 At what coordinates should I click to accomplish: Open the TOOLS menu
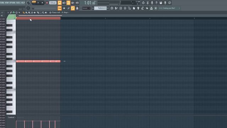point(18,2)
